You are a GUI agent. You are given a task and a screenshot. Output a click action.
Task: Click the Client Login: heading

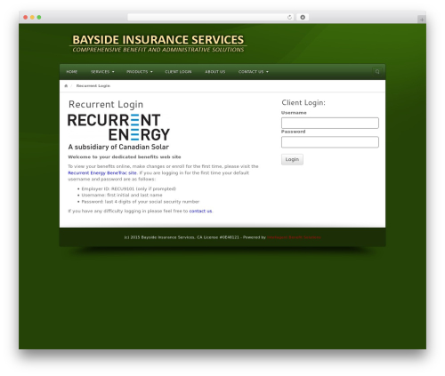pos(303,102)
